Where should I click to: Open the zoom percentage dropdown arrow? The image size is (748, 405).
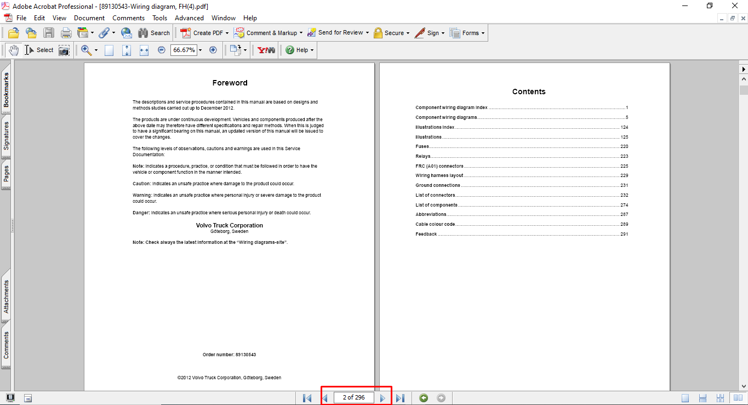(200, 50)
